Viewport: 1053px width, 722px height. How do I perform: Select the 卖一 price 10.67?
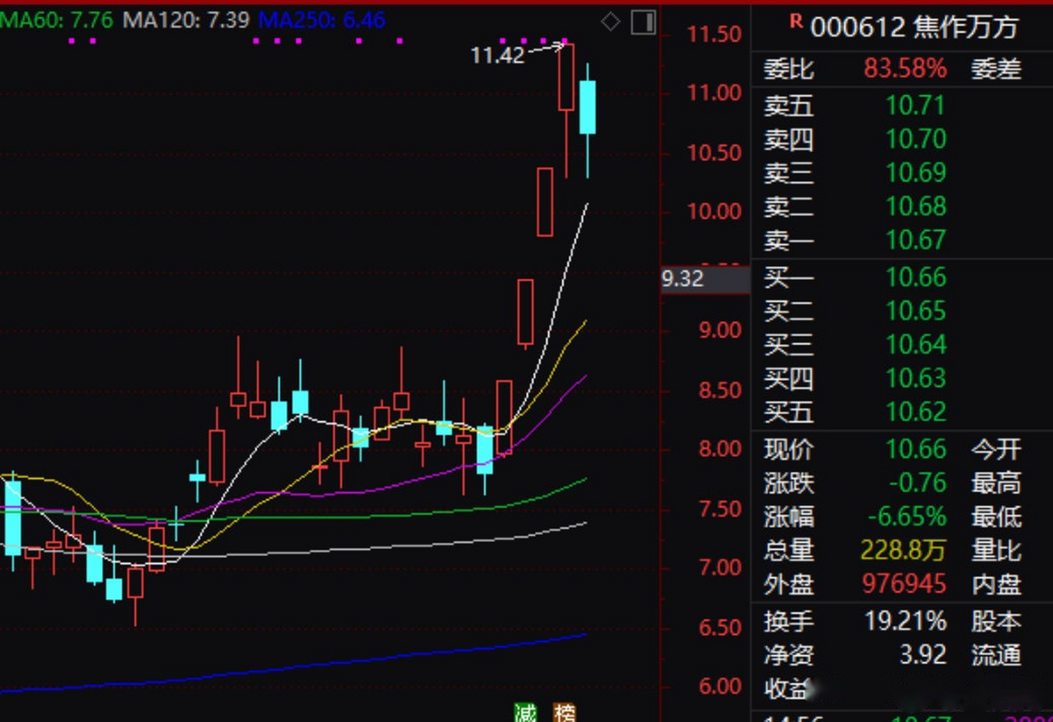click(916, 240)
